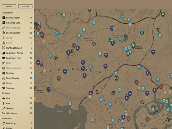Select green horseshoe marker near Dewberry Creek
This screenshot has height=129, width=172.
pos(117,78)
